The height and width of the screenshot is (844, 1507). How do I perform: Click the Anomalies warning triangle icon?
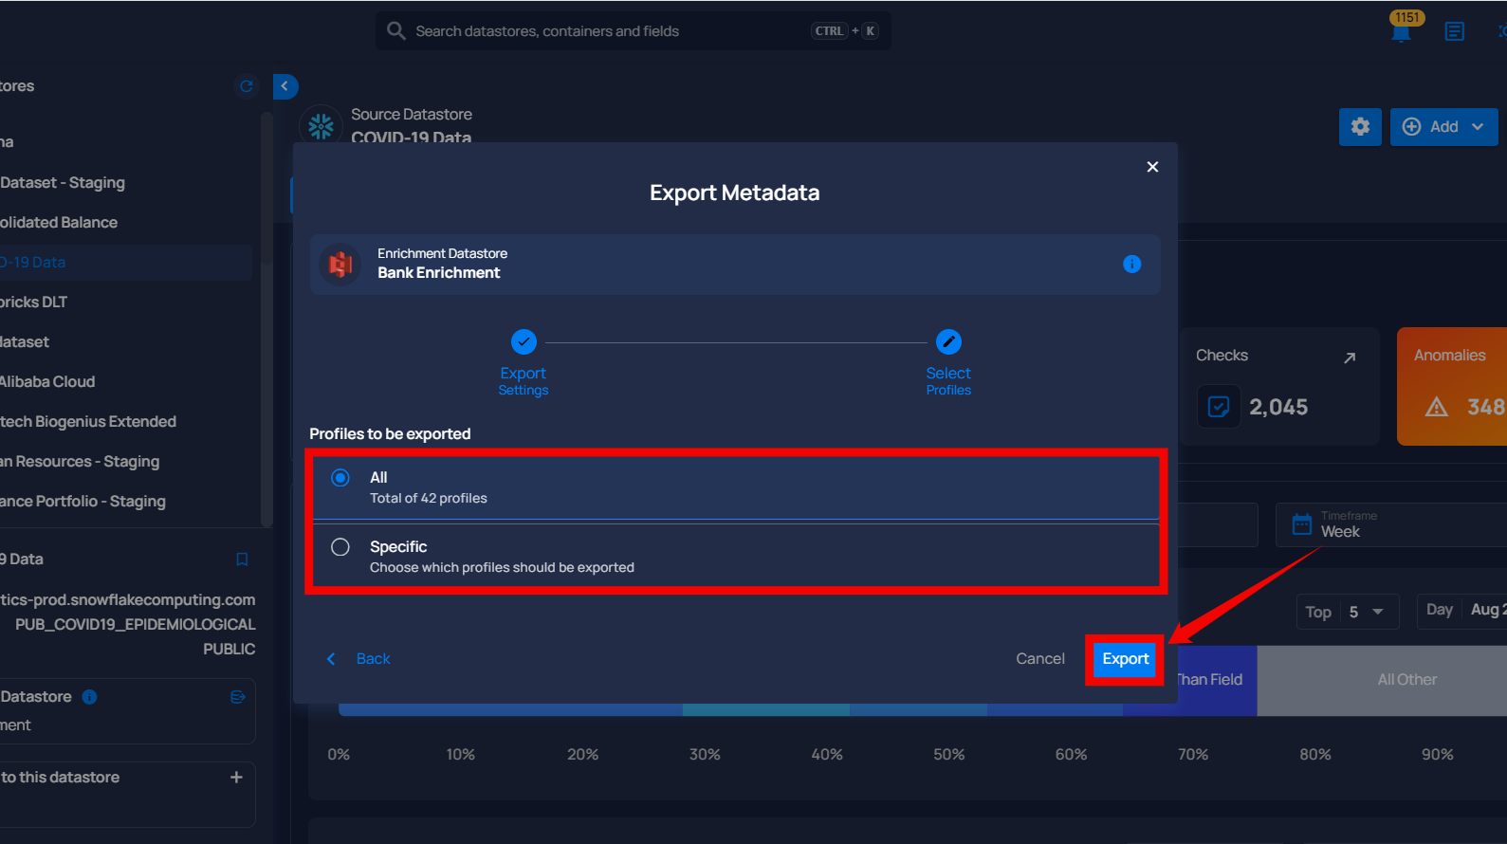pyautogui.click(x=1437, y=407)
